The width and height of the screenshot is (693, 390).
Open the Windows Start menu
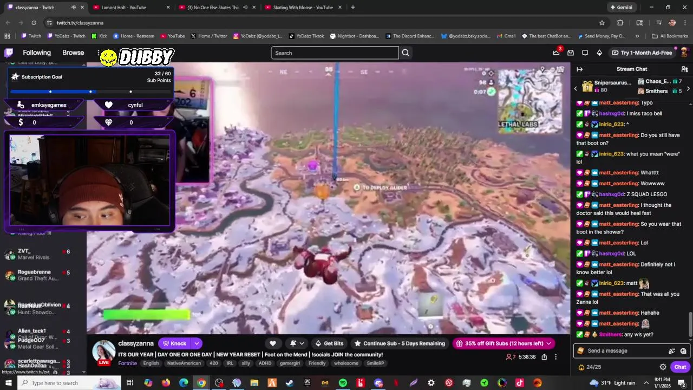click(x=8, y=383)
